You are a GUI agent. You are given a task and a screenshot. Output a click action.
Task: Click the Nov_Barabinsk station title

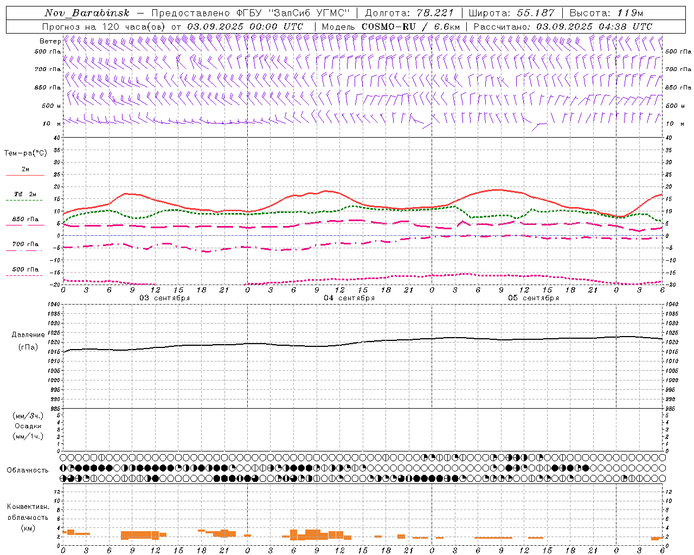[x=87, y=13]
